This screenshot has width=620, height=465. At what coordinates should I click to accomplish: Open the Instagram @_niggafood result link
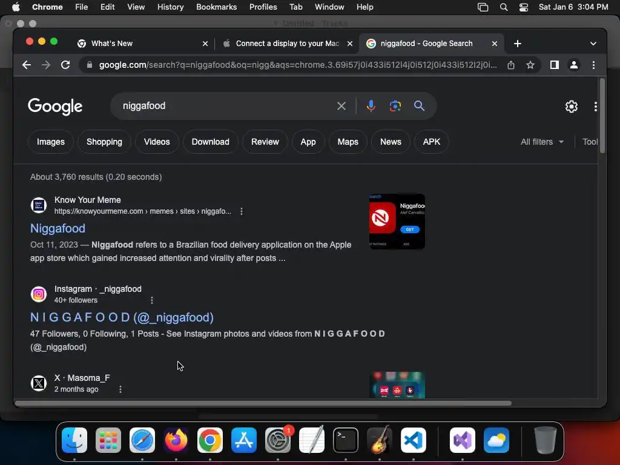122,317
